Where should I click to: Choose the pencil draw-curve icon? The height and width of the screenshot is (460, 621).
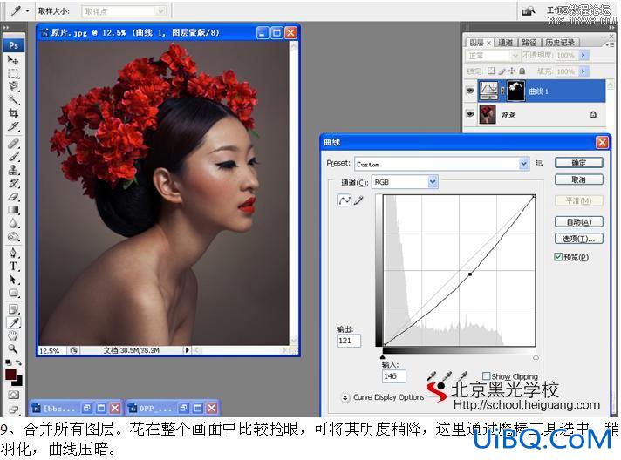[x=358, y=200]
